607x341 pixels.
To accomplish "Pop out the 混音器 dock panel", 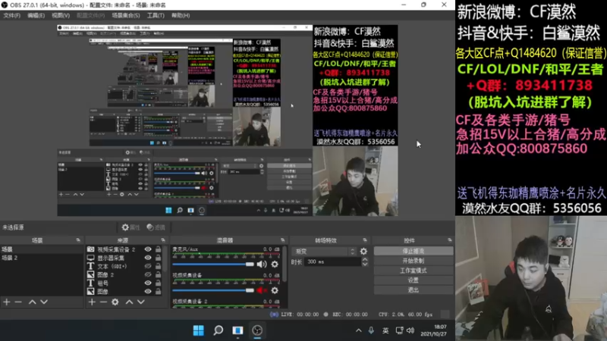I will click(x=282, y=240).
